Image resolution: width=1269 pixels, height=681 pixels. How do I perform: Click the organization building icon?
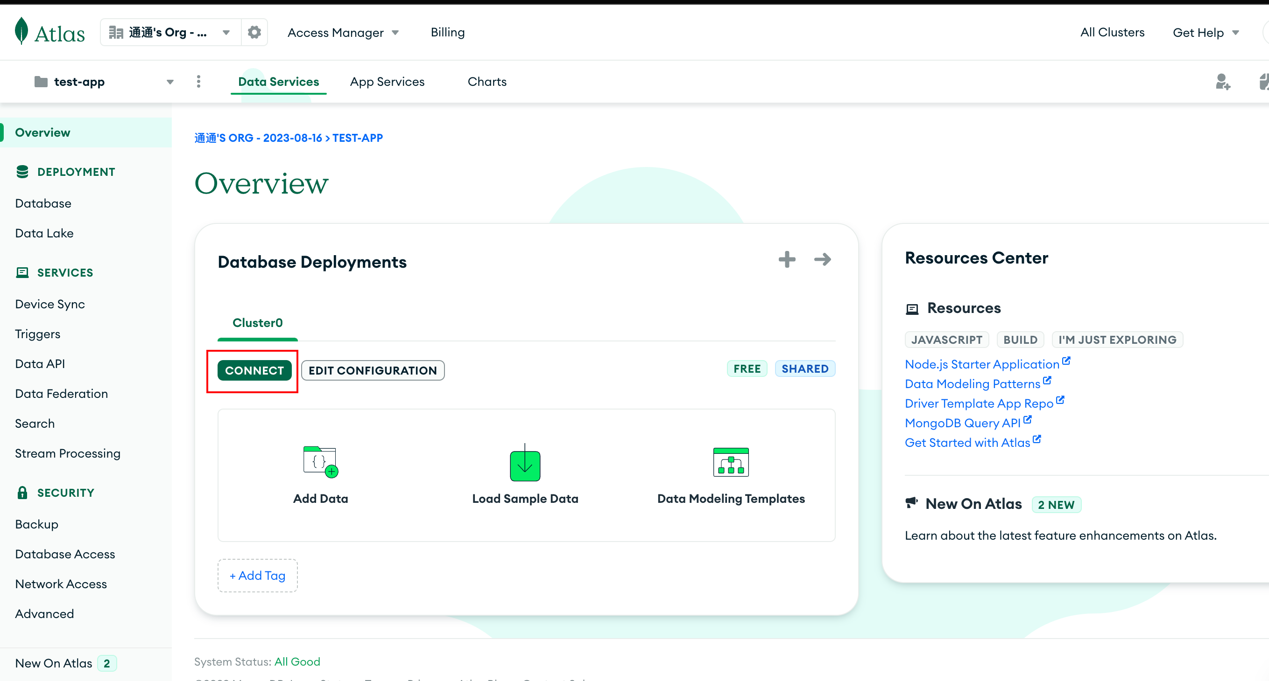(x=116, y=33)
